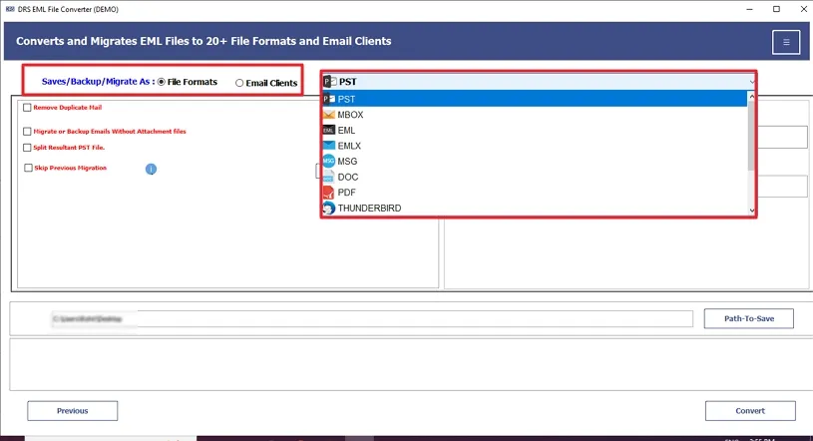This screenshot has height=441, width=813.
Task: Maximize the DRS EML File Converter window
Action: 776,9
